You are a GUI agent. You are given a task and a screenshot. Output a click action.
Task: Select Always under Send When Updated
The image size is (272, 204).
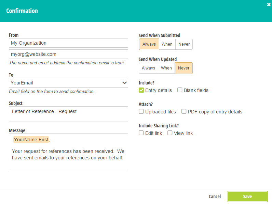(x=148, y=68)
